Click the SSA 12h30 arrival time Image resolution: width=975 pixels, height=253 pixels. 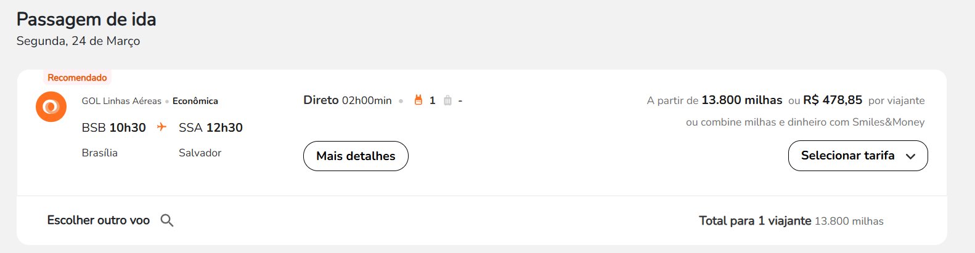click(x=211, y=127)
